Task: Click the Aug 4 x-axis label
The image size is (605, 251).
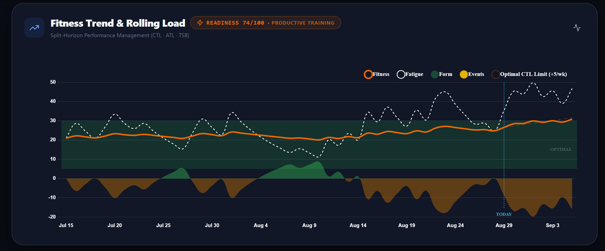Action: point(261,225)
